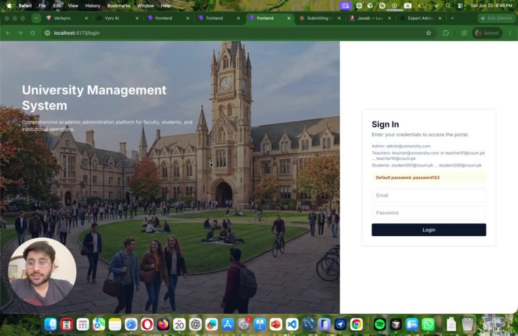
Task: Open the History menu
Action: pos(93,6)
